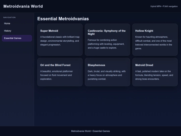Click the Hybrid MPA + PJAX navigation text
The height and width of the screenshot is (136, 181).
[164, 6]
